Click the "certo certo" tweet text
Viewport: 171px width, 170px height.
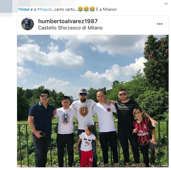click(65, 10)
